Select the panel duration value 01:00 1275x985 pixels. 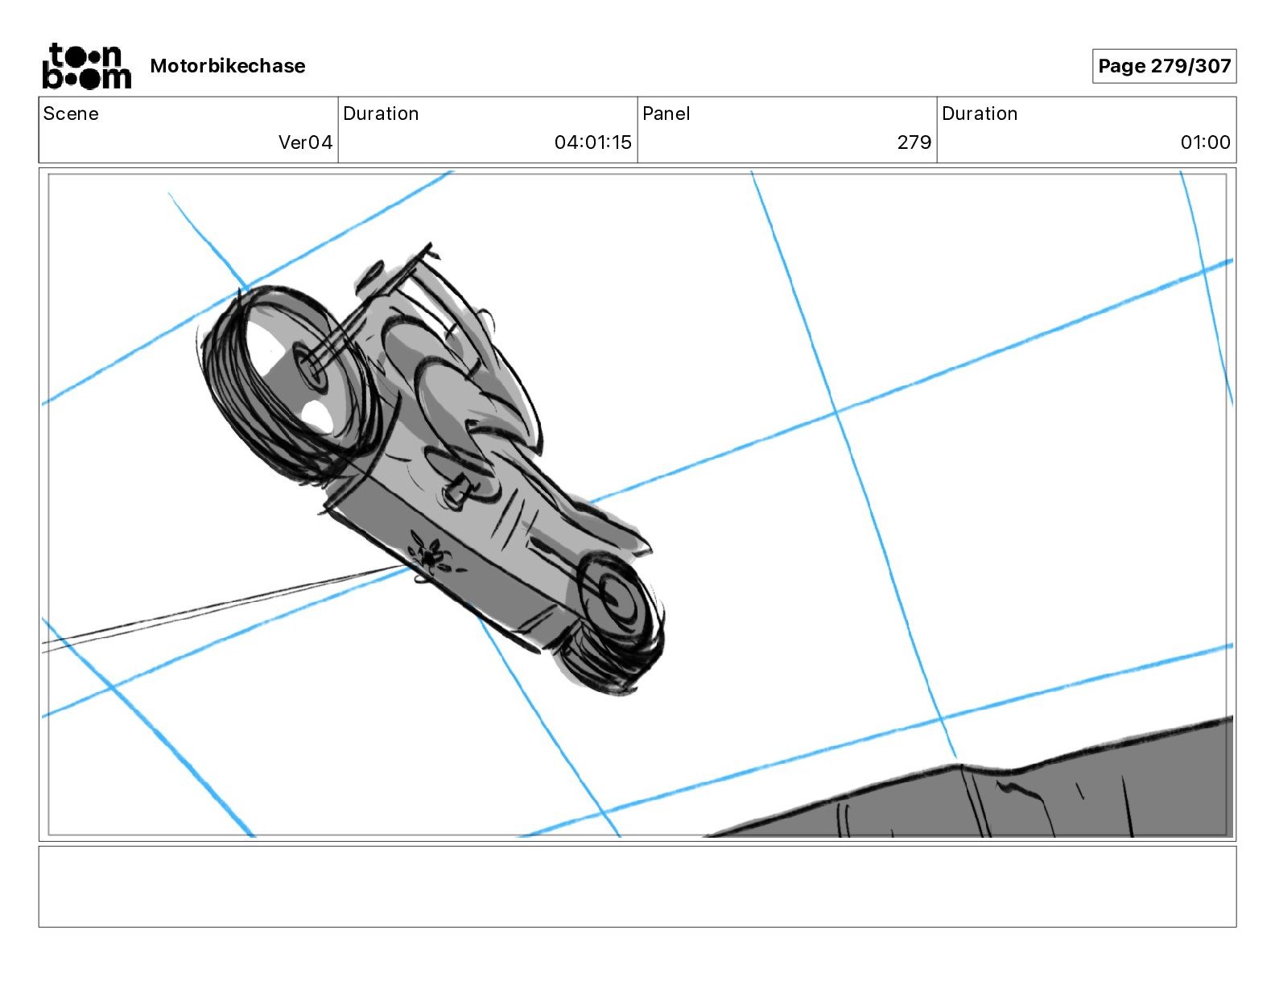(1205, 142)
